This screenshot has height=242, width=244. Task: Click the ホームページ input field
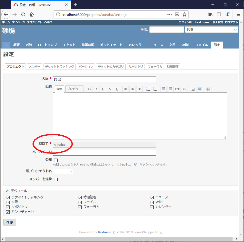tap(105, 153)
